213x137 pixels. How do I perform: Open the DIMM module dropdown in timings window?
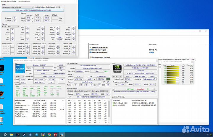pos(18,7)
